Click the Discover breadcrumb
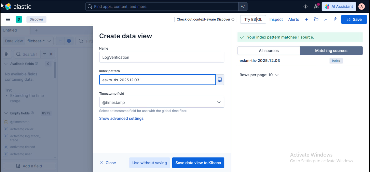 pyautogui.click(x=37, y=19)
